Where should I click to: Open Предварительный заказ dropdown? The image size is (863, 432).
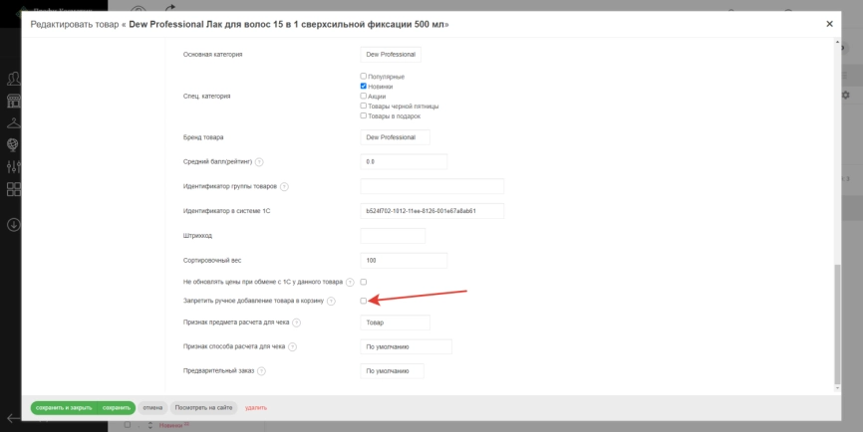point(393,371)
